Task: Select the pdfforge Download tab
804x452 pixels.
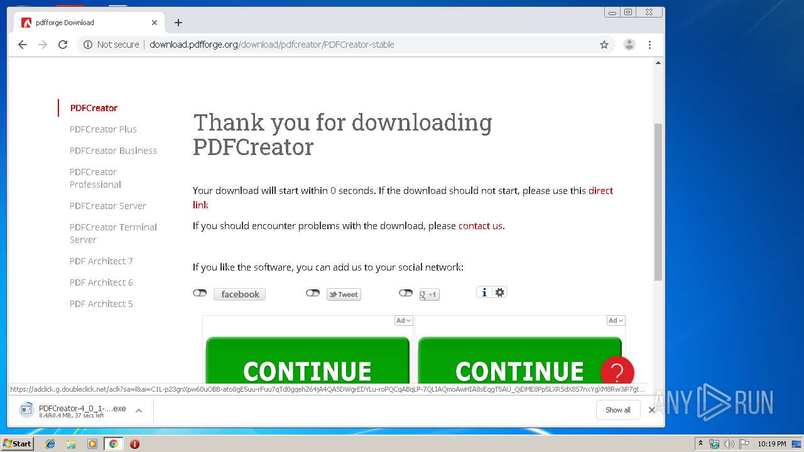Action: (x=88, y=23)
